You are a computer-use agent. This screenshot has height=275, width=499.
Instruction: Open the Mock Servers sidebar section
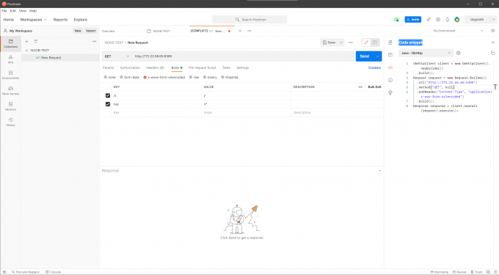click(10, 91)
